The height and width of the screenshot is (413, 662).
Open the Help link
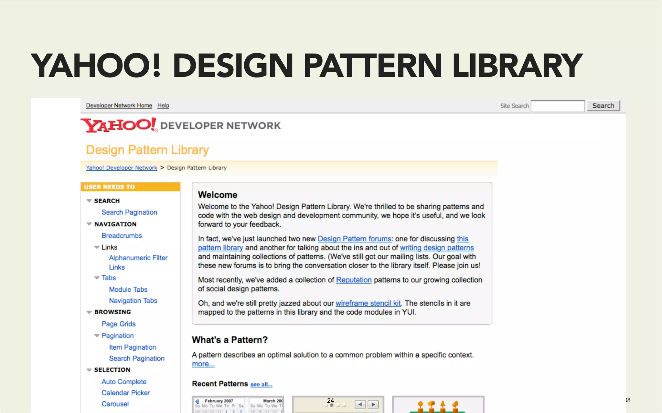[x=163, y=106]
